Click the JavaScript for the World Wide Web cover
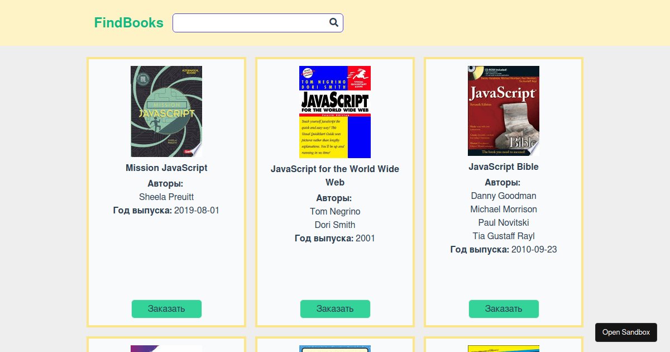670x352 pixels. click(334, 111)
